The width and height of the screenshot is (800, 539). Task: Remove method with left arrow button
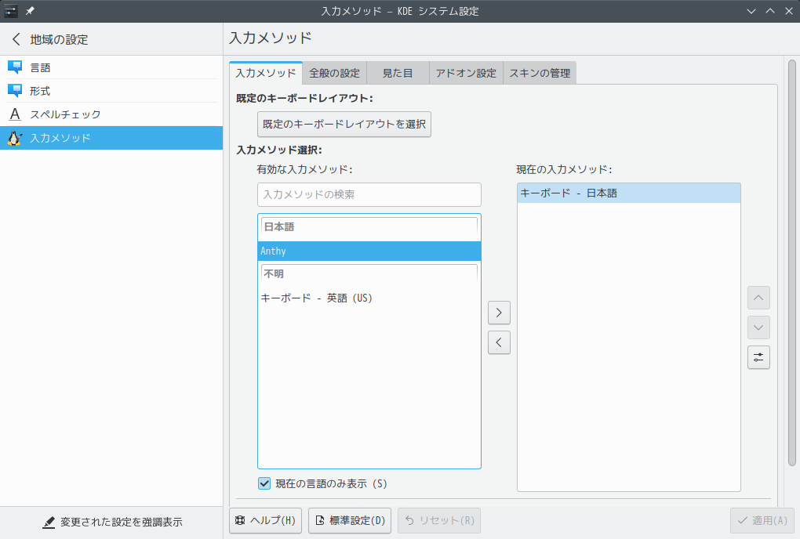point(499,342)
